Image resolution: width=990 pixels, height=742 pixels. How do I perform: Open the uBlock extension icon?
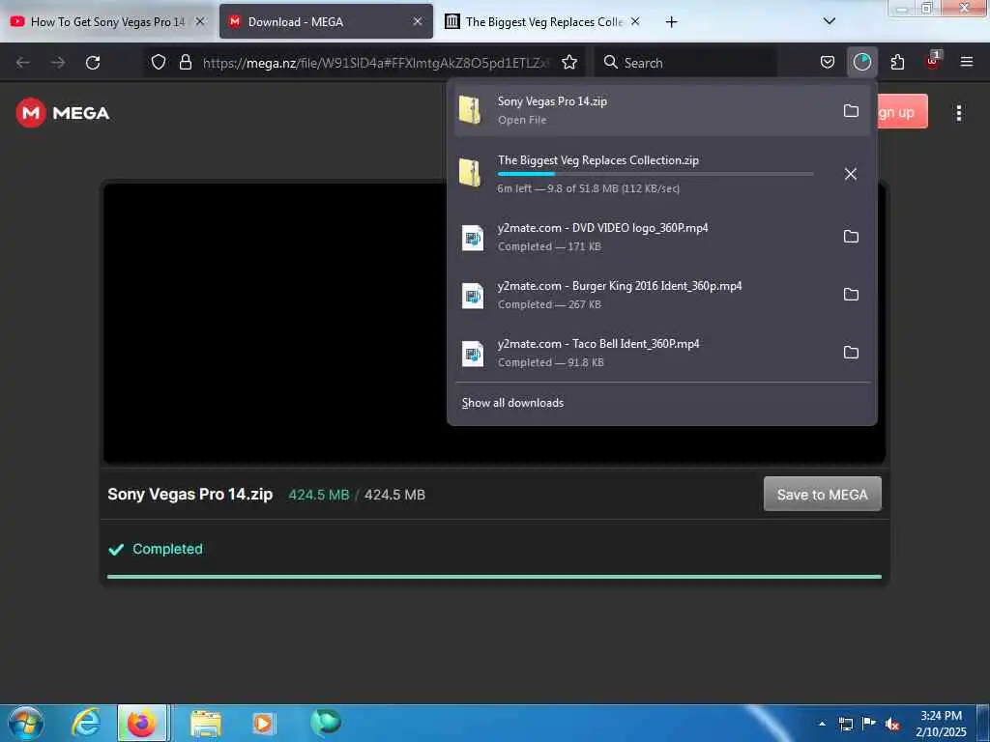click(x=933, y=61)
